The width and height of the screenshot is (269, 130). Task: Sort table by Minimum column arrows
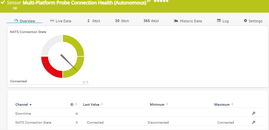(167, 104)
